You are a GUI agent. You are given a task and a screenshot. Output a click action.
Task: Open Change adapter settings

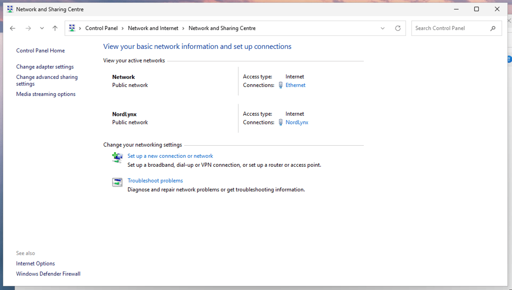(x=45, y=67)
